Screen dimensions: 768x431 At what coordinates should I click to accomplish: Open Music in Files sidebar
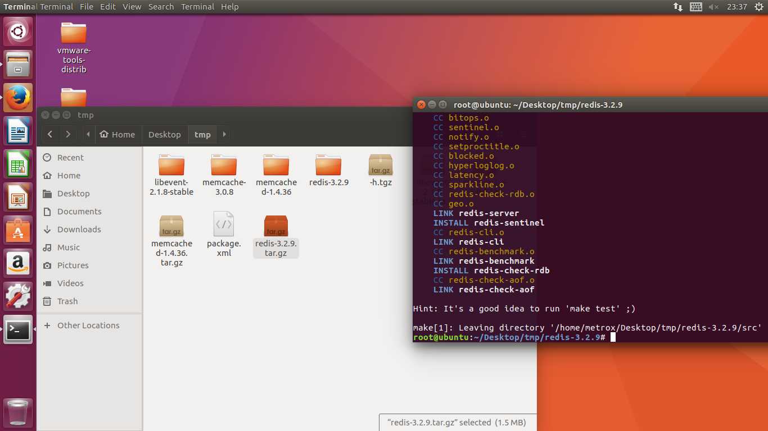[89, 247]
